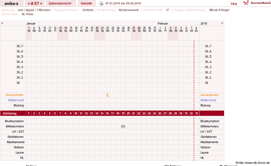Click the left Muttermund row label
Viewport: 271px width, 166px height.
coord(16,100)
